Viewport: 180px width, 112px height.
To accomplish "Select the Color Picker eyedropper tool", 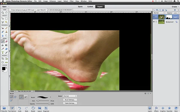I will click(x=3, y=49).
